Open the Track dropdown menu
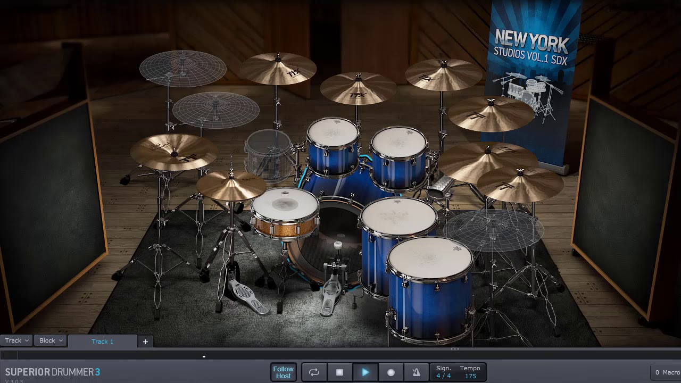The image size is (681, 383). coord(16,340)
